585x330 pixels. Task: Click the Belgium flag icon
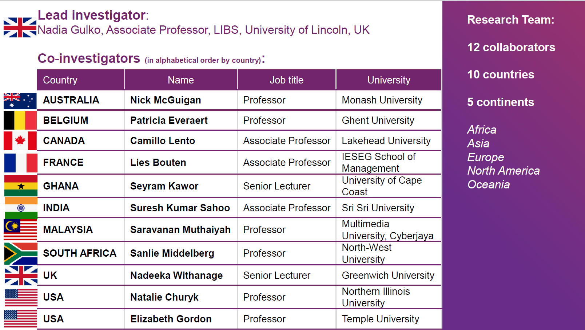pyautogui.click(x=20, y=121)
